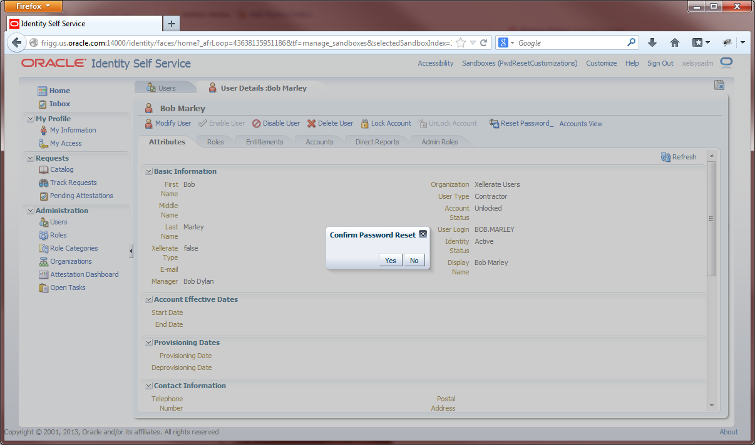
Task: Click the Sign Out link
Action: 660,63
